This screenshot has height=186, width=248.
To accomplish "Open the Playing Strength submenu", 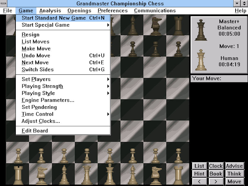I will click(63, 86).
